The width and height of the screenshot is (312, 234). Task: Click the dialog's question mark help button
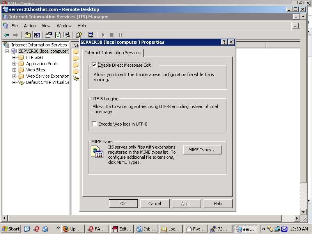224,42
